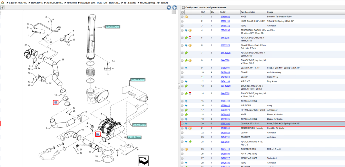345x167 pixels.
Task: Open MAGNUM breadcrumb level
Action: point(72,3)
